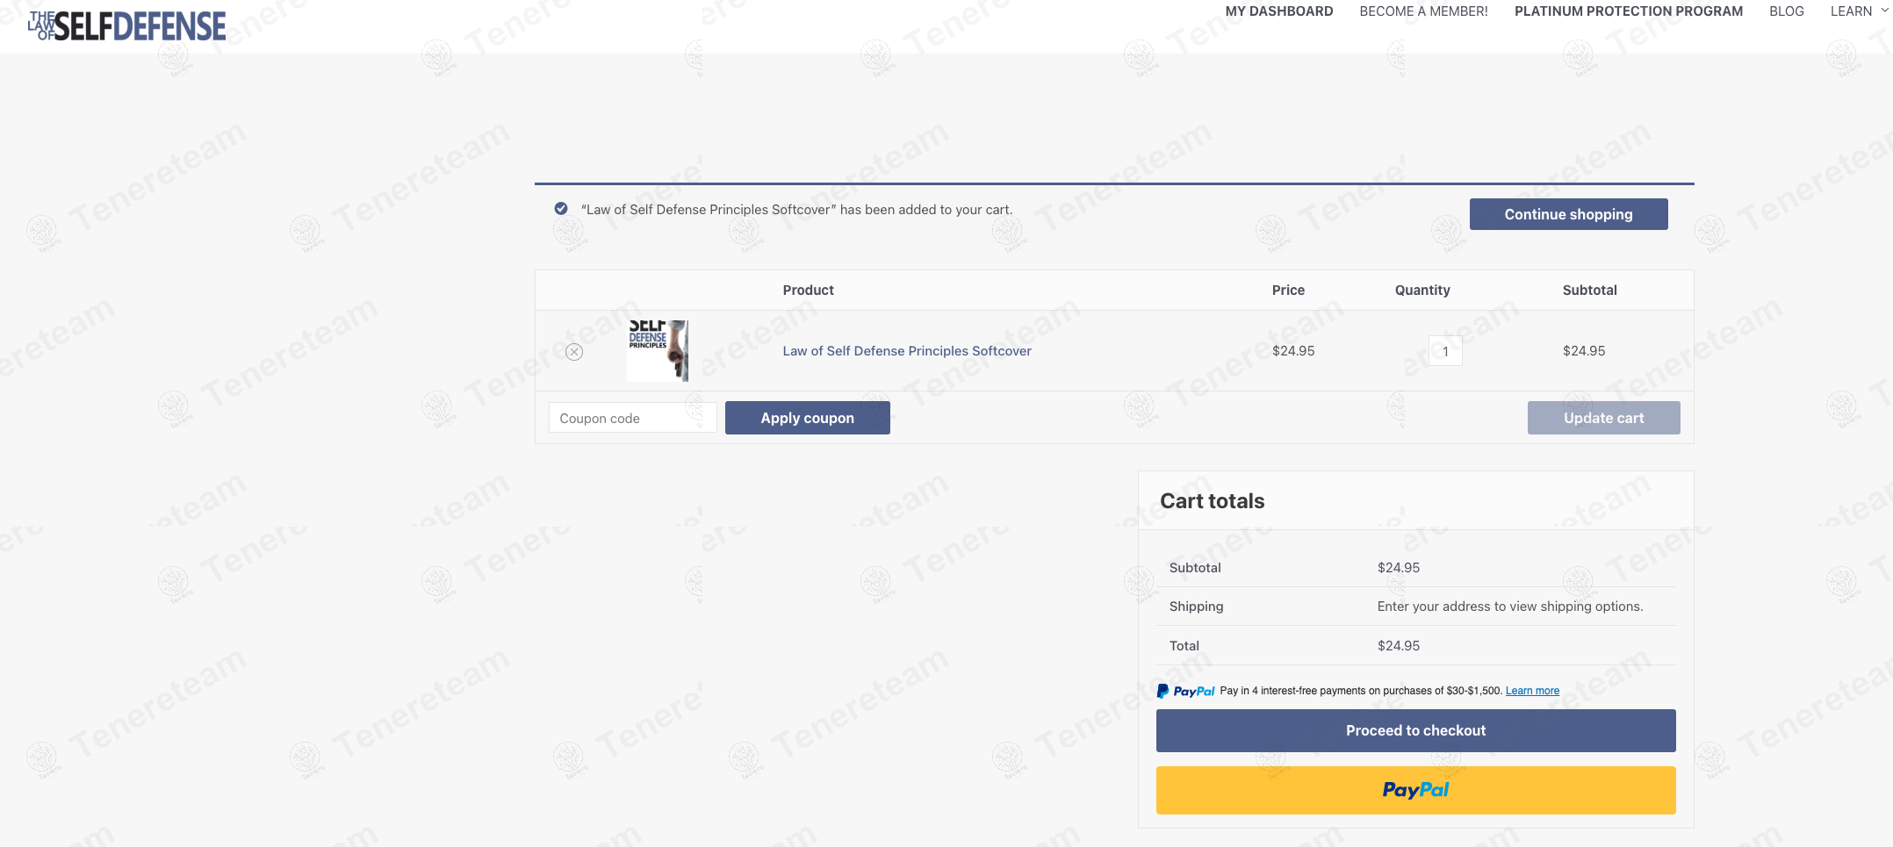Click the Law of Self Defense logo
This screenshot has width=1893, height=847.
pyautogui.click(x=127, y=26)
